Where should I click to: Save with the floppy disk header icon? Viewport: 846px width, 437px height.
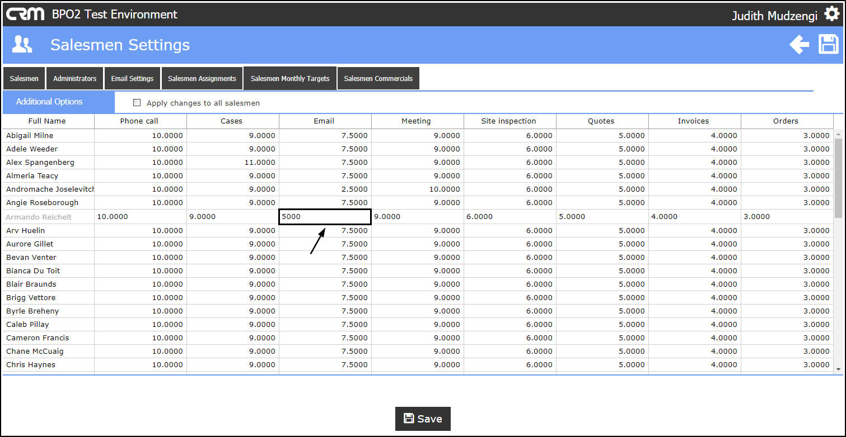(x=829, y=44)
